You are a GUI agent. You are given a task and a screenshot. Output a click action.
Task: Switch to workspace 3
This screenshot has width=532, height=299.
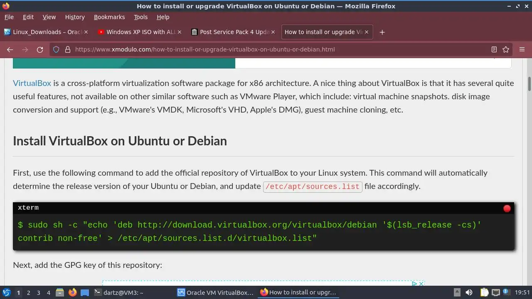38,293
